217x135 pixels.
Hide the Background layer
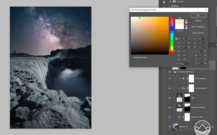pos(170,127)
